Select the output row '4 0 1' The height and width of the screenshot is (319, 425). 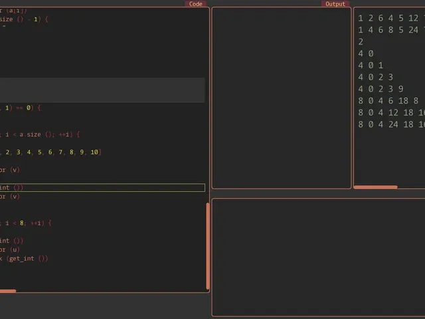click(x=371, y=65)
